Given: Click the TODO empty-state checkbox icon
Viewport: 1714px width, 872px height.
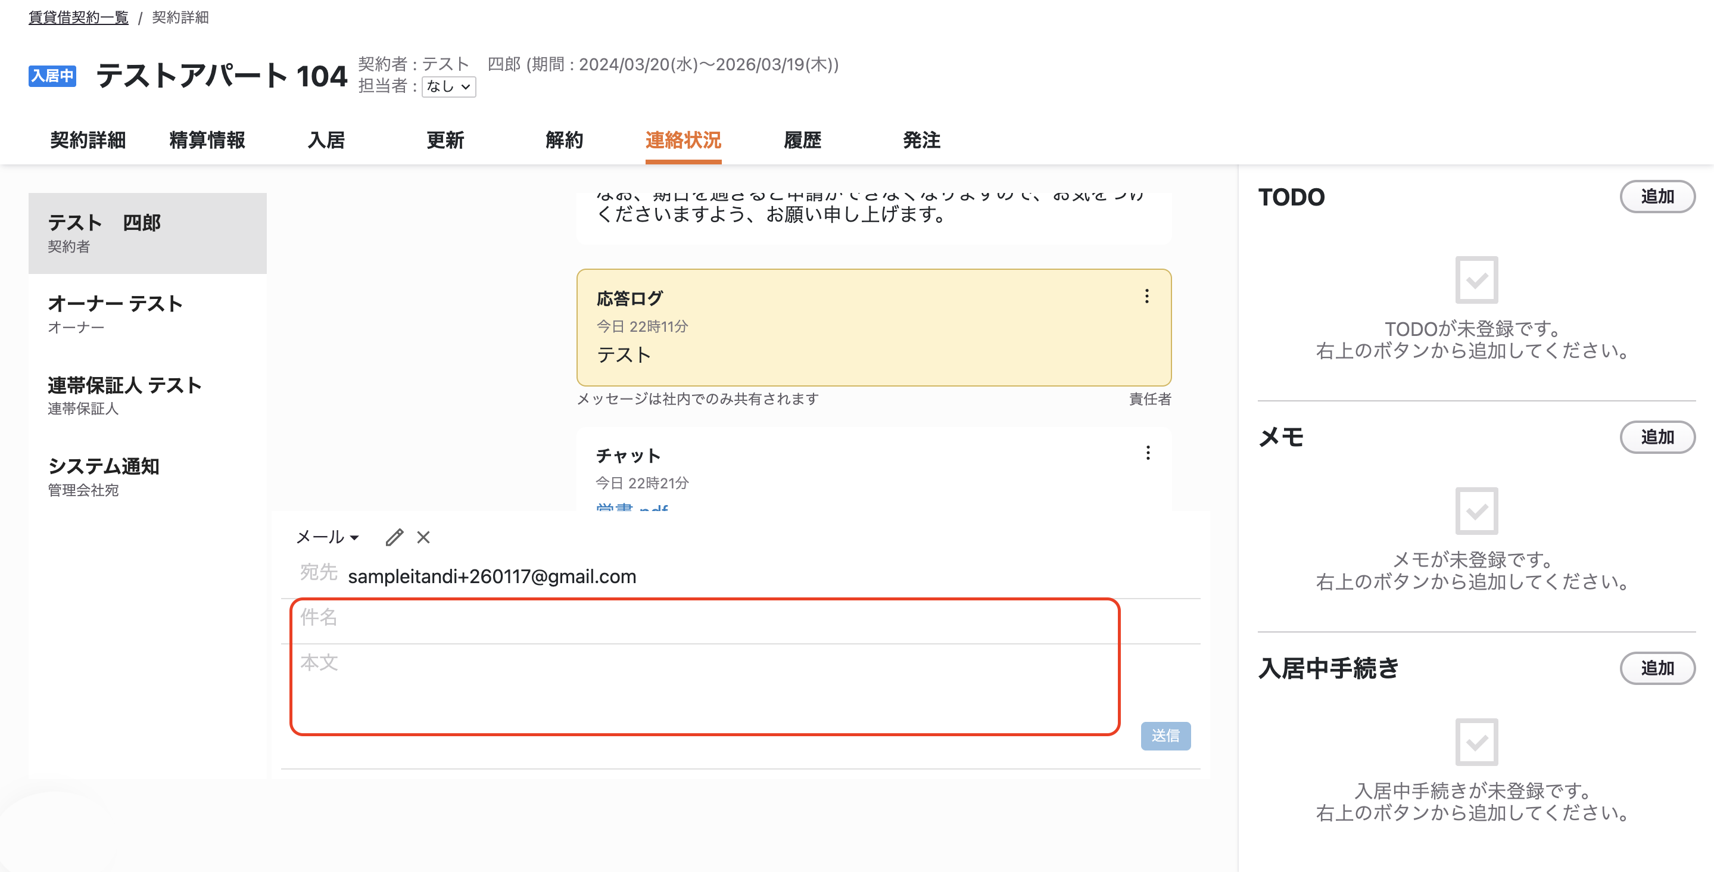Looking at the screenshot, I should pyautogui.click(x=1476, y=279).
